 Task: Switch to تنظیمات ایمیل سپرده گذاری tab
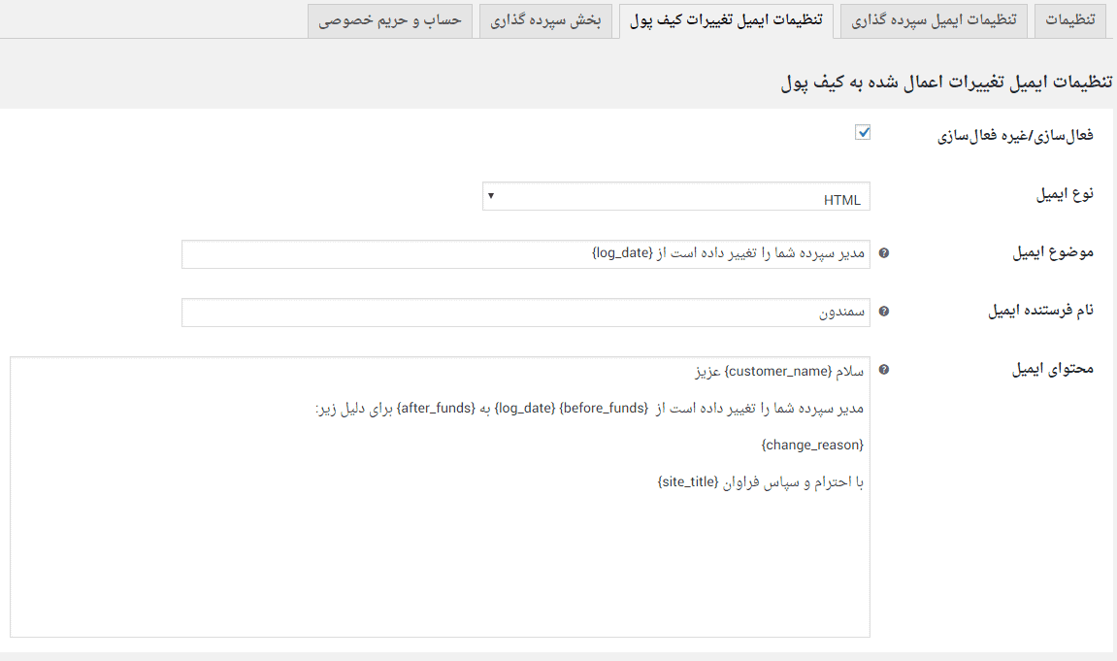click(934, 20)
